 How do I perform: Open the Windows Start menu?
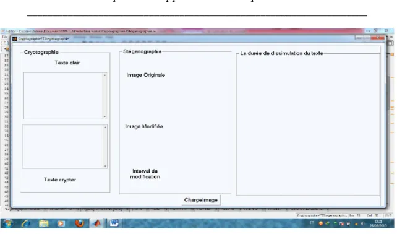pos(8,223)
